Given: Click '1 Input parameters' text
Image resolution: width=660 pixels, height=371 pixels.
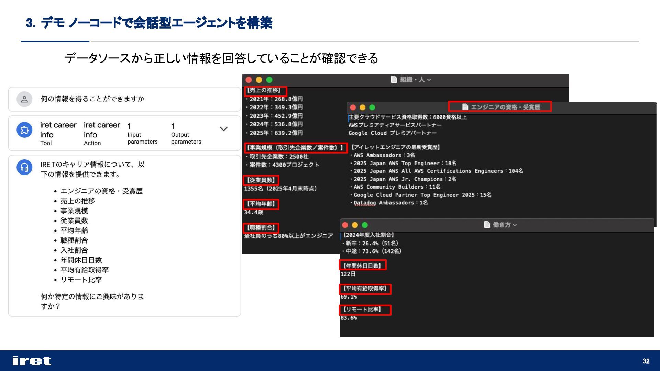Looking at the screenshot, I should [x=142, y=134].
